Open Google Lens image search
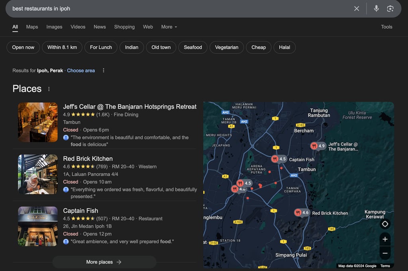This screenshot has height=271, width=408. pyautogui.click(x=390, y=9)
